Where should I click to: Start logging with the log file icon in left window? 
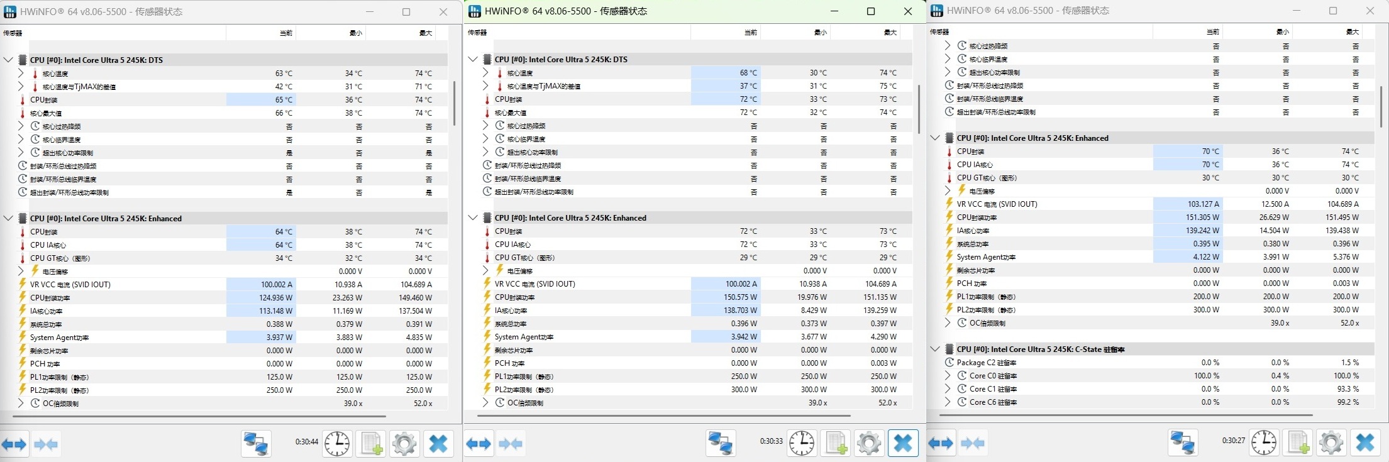click(x=370, y=444)
